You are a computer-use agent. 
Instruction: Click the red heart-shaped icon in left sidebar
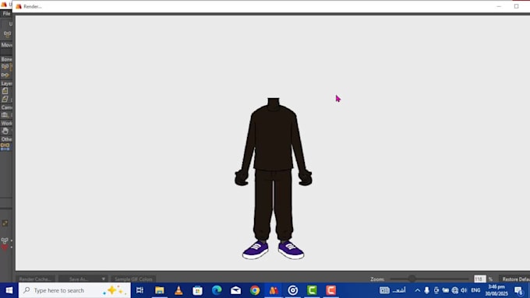5,247
